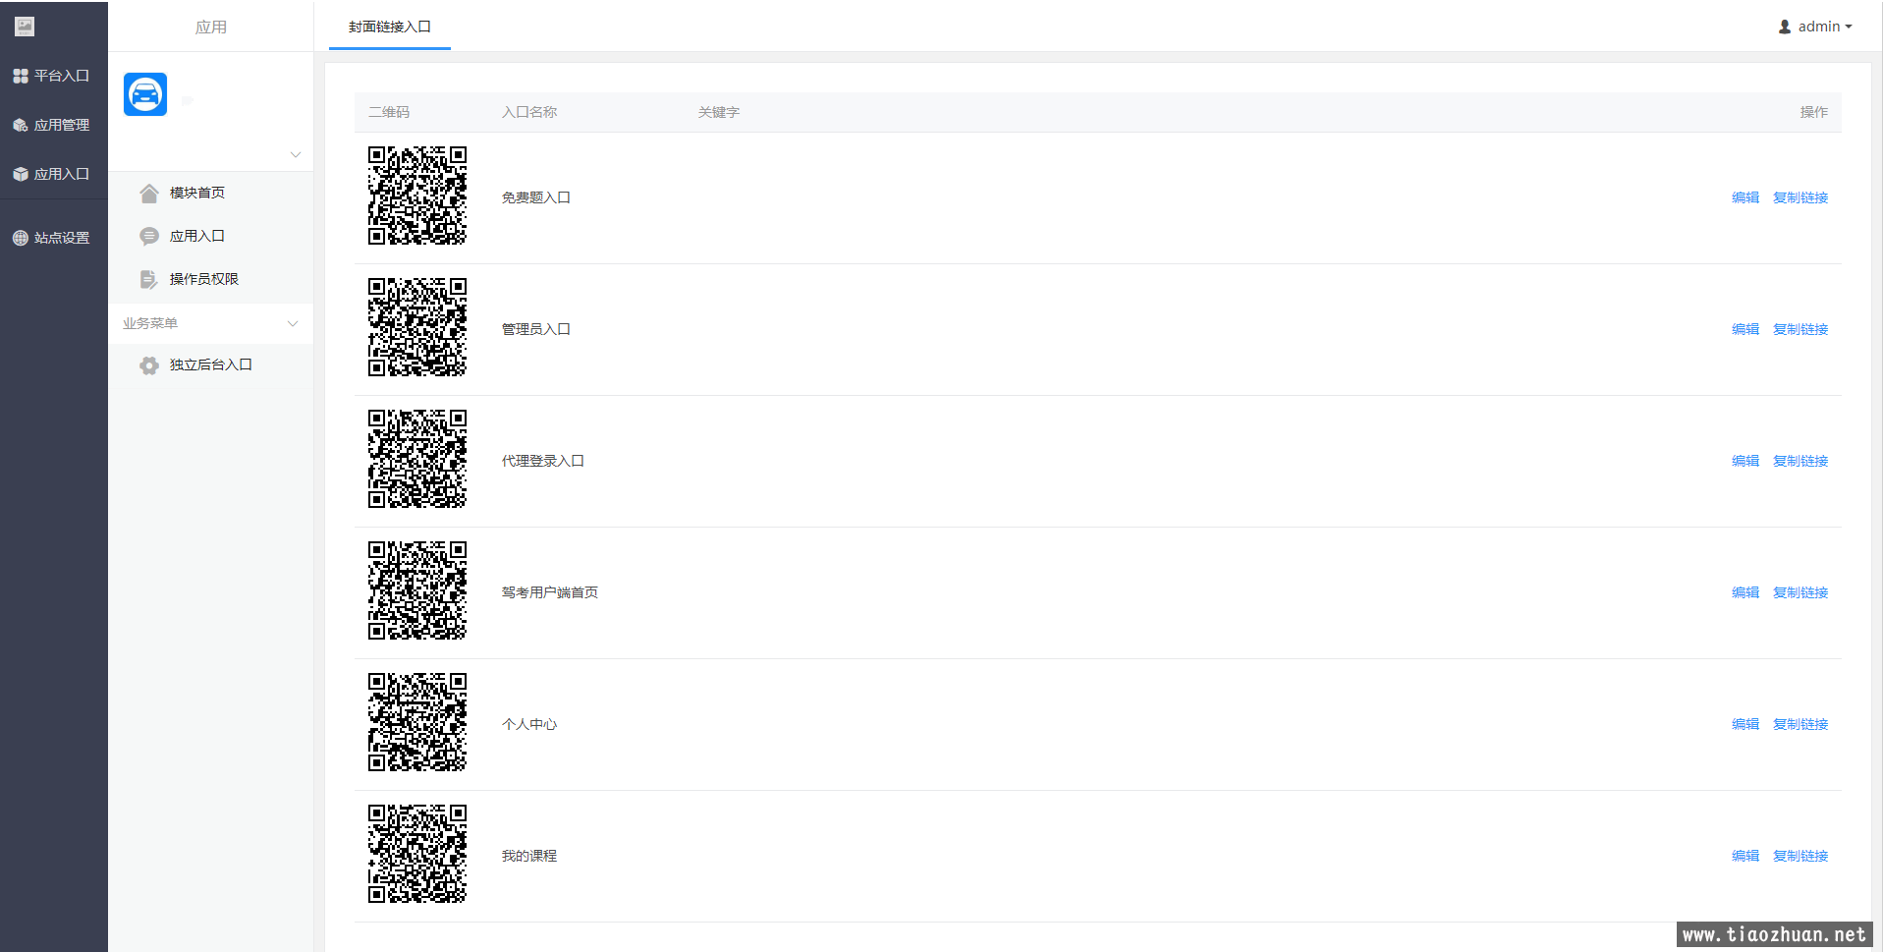
Task: Switch to the 应用 tab
Action: click(211, 27)
